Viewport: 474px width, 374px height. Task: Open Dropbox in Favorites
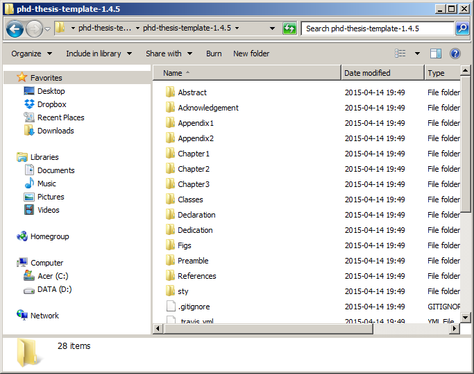pos(51,104)
